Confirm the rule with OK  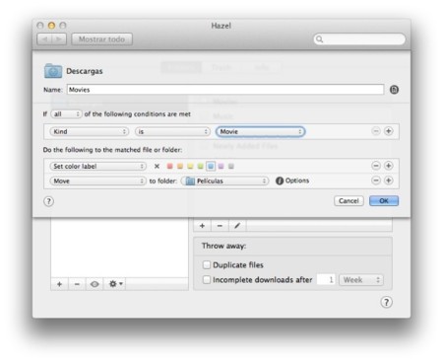click(384, 201)
